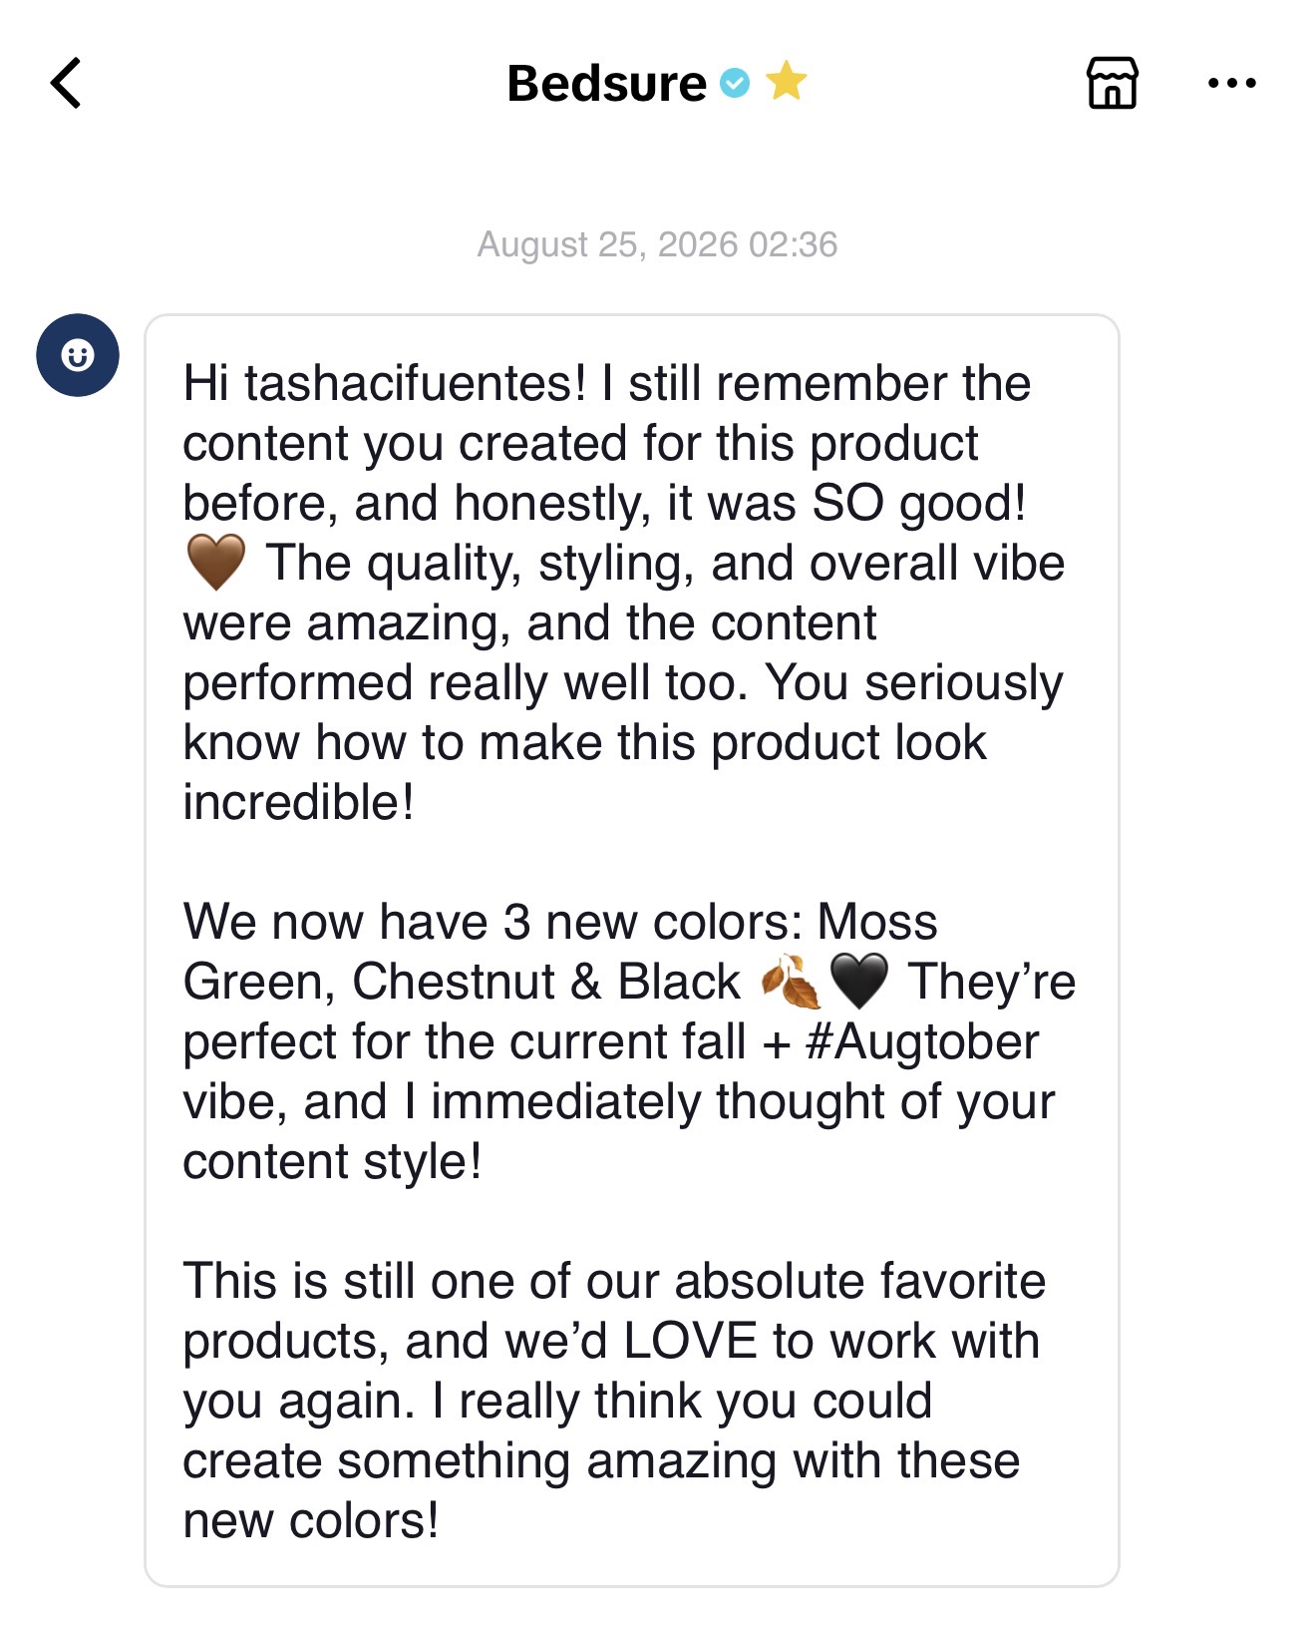This screenshot has width=1316, height=1629.
Task: Click the "LOVE to work with" text
Action: pos(831,1342)
